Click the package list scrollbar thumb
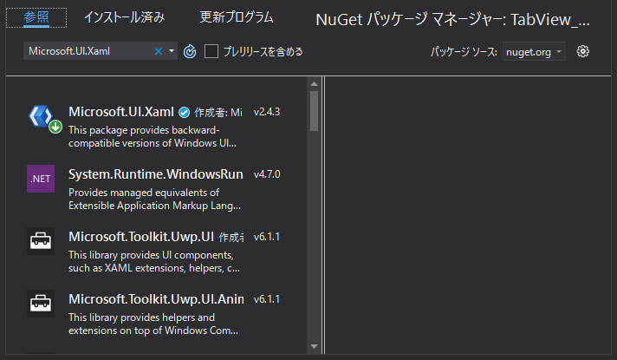This screenshot has height=360, width=617. [314, 111]
